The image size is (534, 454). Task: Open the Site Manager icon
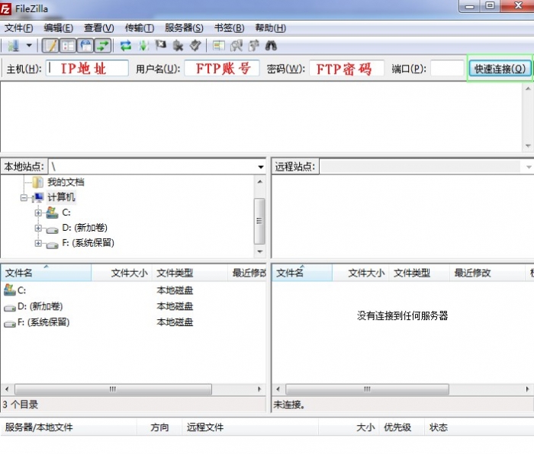(x=14, y=46)
